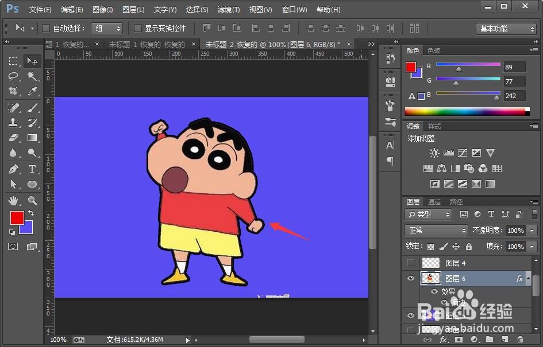Toggle lock image pixels brush icon
Screen dimensions: 543x347
pos(443,247)
